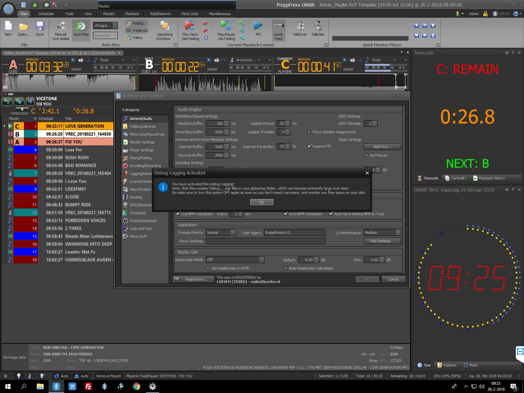The height and width of the screenshot is (393, 524).
Task: Switch to the Scheduler ribbon tab
Action: pos(46,14)
